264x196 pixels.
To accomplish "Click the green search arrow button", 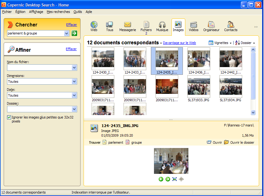I will pos(74,33).
